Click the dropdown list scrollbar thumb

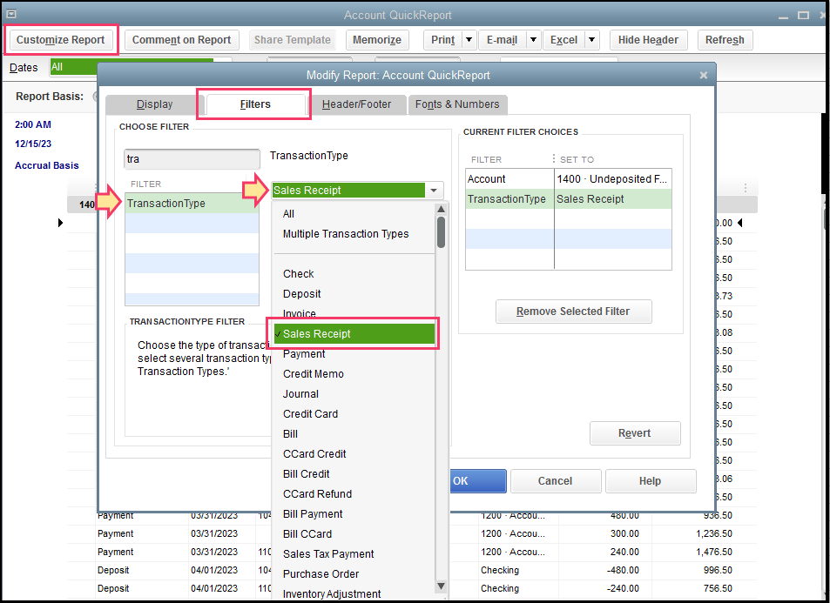coord(441,231)
